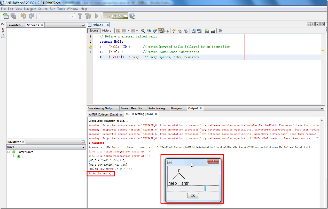Viewport: 328px width, 209px height.
Task: Click the memory usage indicator bar
Action: (x=115, y=16)
